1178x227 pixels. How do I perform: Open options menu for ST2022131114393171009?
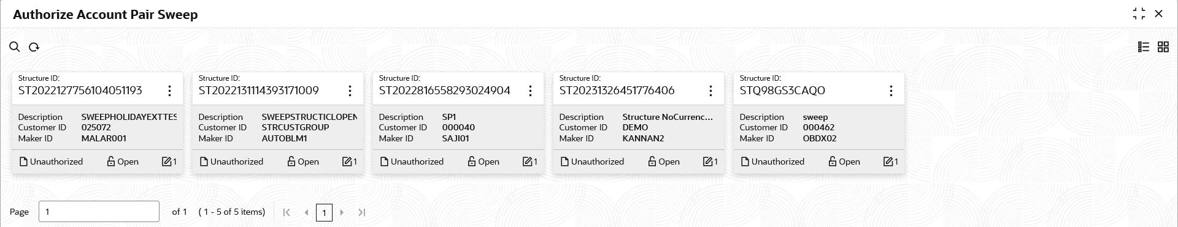pyautogui.click(x=350, y=91)
